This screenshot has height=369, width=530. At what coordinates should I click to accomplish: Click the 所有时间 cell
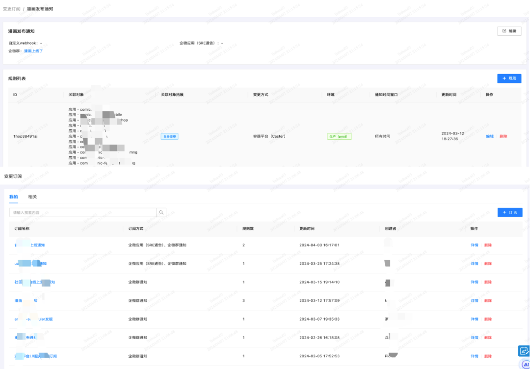[x=382, y=136]
